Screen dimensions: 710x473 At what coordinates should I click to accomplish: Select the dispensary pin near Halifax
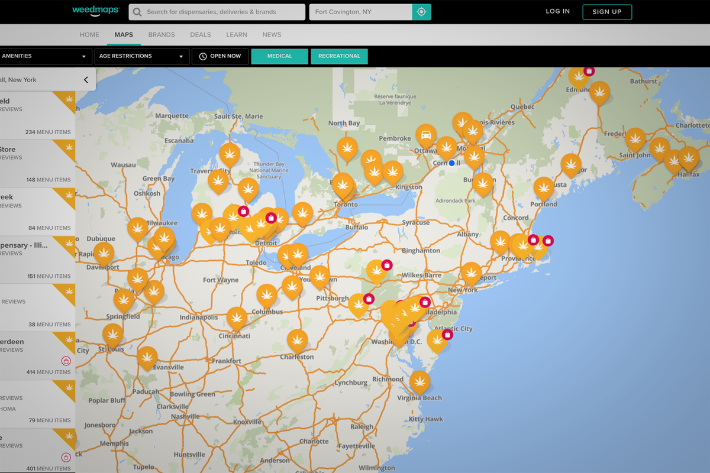[x=688, y=158]
